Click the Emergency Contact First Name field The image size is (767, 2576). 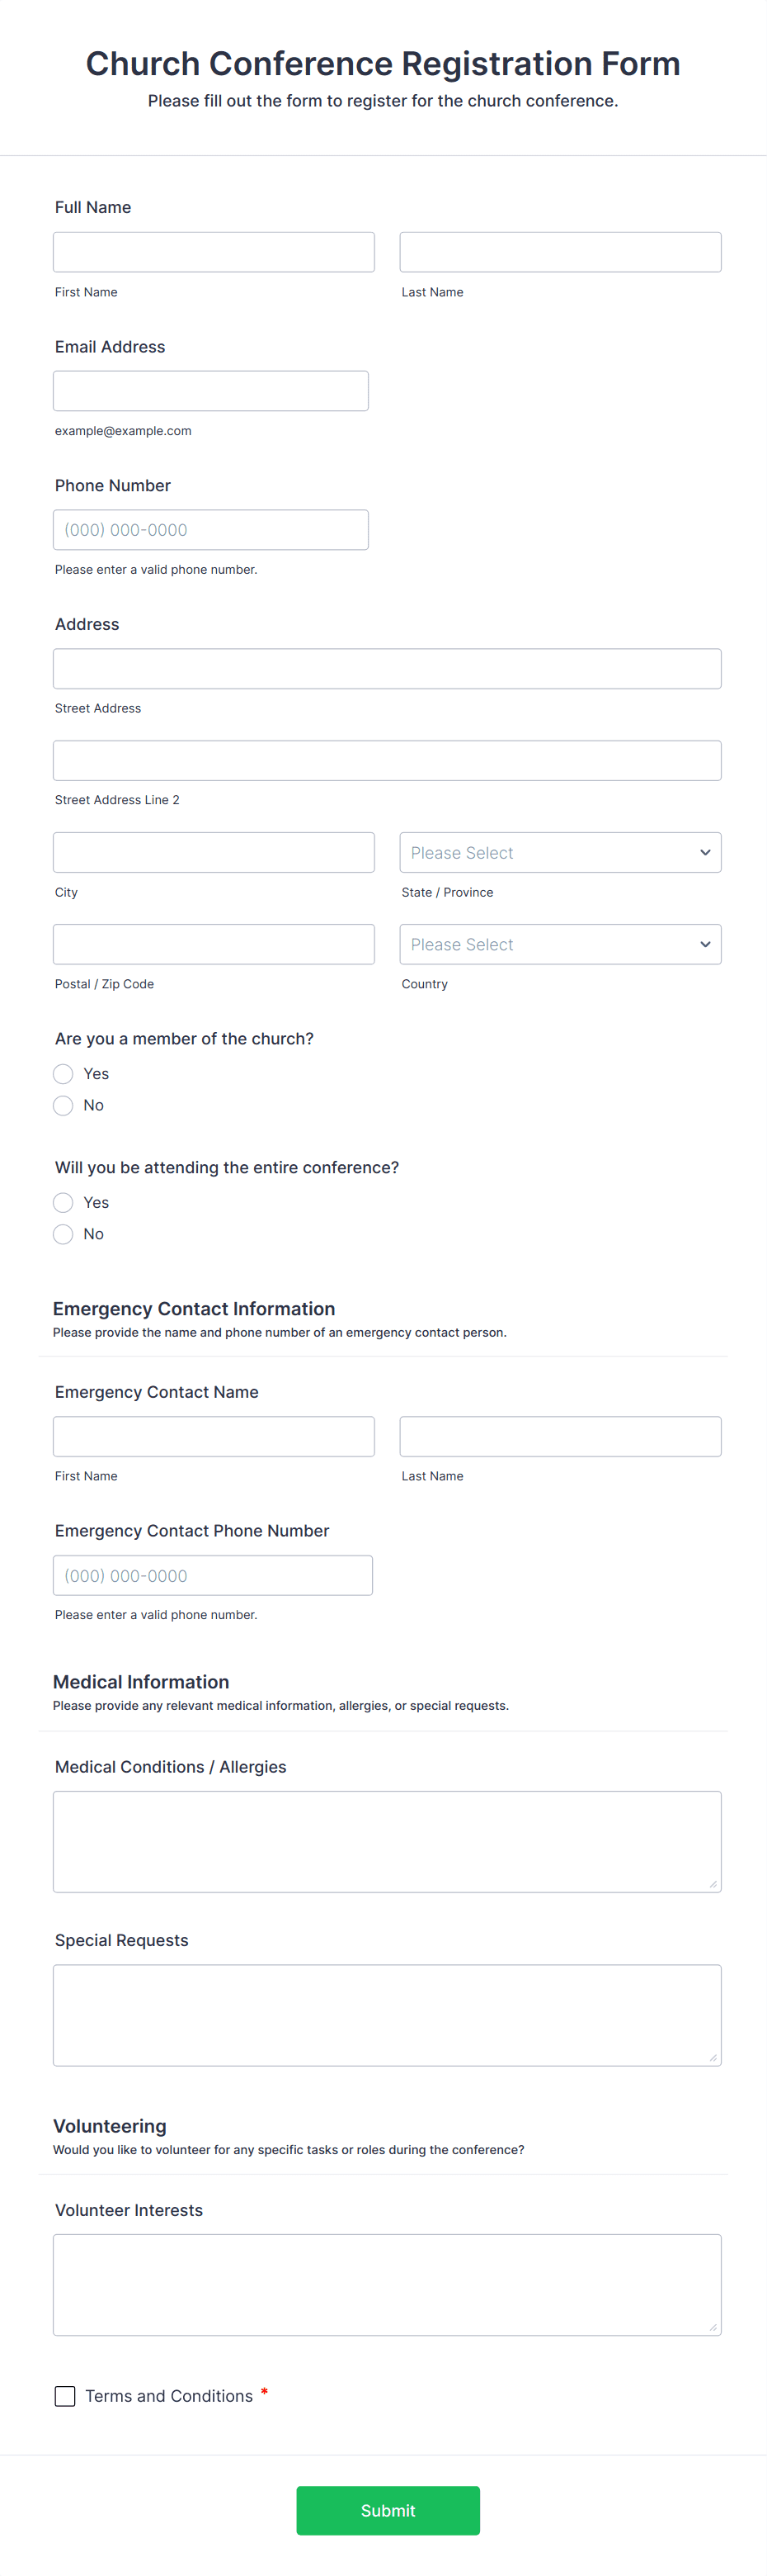(x=213, y=1436)
